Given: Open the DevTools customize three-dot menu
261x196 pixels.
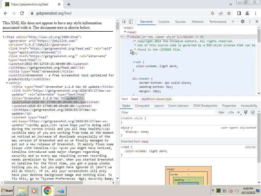Looking at the screenshot, I should click(250, 21).
